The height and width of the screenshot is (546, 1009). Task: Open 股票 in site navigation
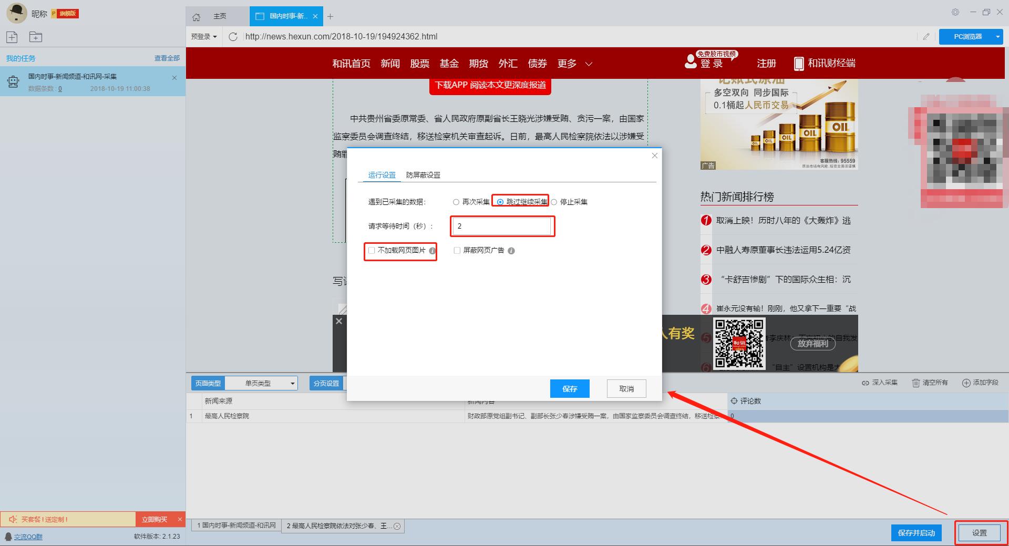419,64
